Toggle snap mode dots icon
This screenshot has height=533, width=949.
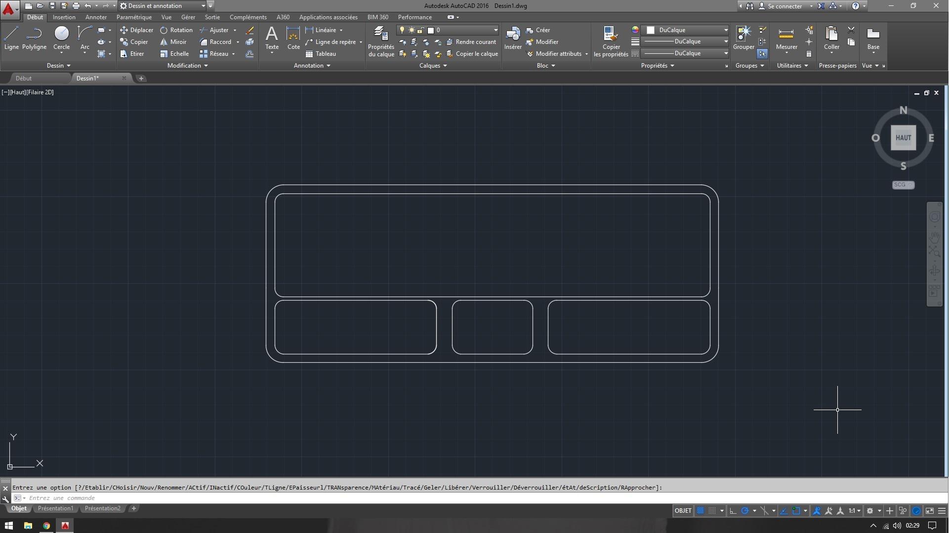[x=712, y=511]
